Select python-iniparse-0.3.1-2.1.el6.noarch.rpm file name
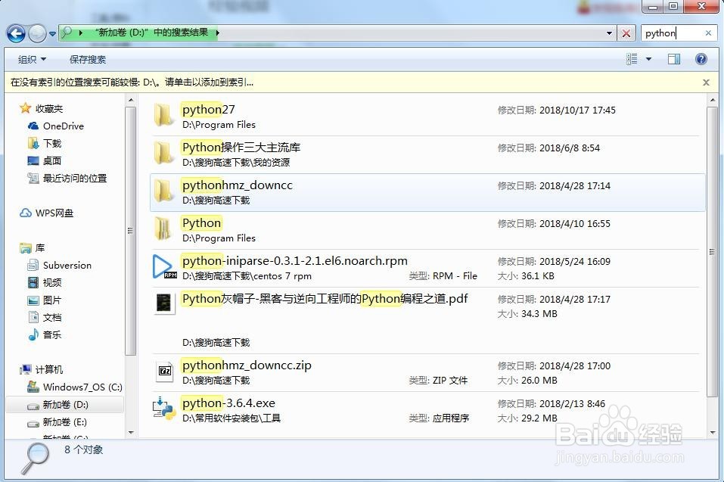Viewport: 724px width, 482px height. 294,261
